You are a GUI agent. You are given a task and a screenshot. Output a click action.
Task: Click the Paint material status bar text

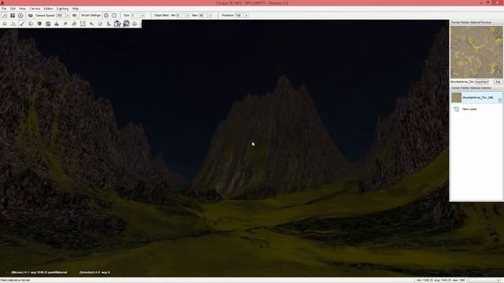(15, 280)
